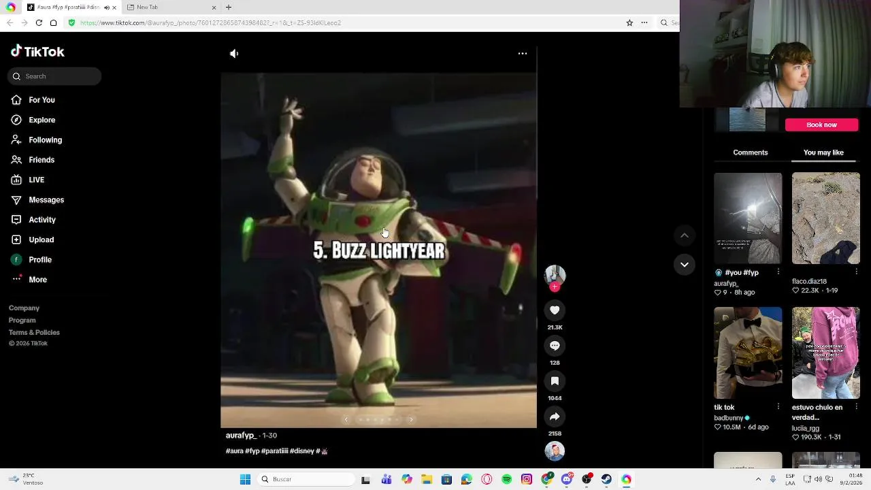Open Instagram from the taskbar
871x490 pixels.
527,479
